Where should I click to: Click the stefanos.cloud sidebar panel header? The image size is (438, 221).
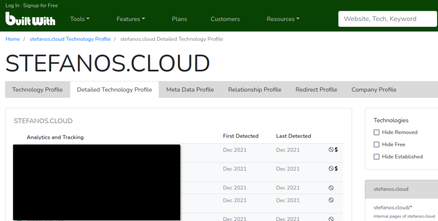(401, 189)
